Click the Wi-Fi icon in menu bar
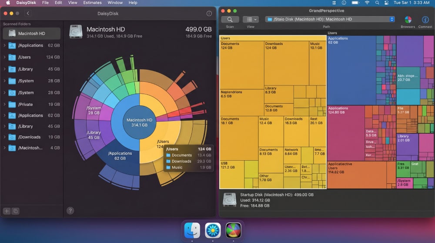Image resolution: width=435 pixels, height=243 pixels. (x=367, y=3)
